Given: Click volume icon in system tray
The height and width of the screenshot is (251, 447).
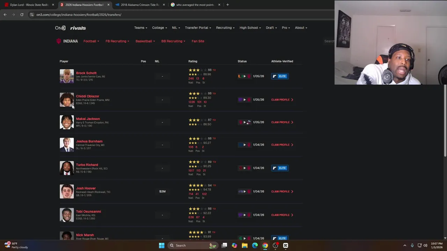Looking at the screenshot, I should (x=425, y=245).
